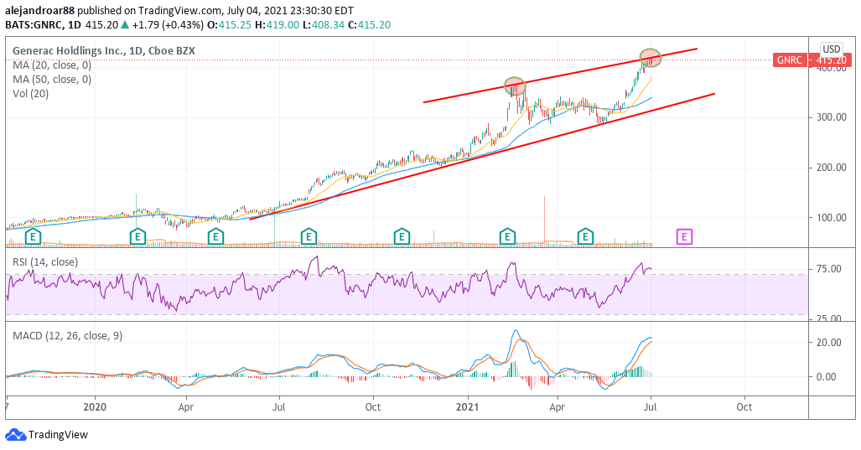861x450 pixels.
Task: Click the alejandroar88 author name
Action: [x=39, y=10]
